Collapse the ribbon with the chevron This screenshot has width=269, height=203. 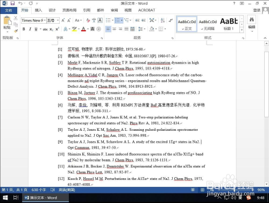[265, 38]
